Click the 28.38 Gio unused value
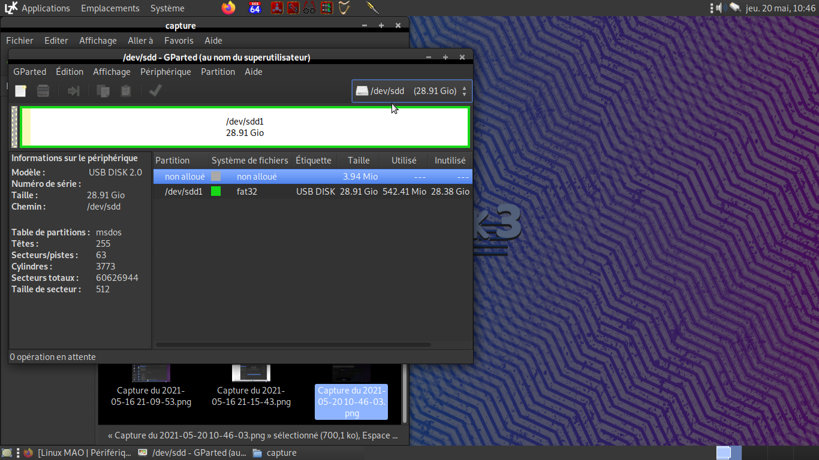 tap(450, 192)
